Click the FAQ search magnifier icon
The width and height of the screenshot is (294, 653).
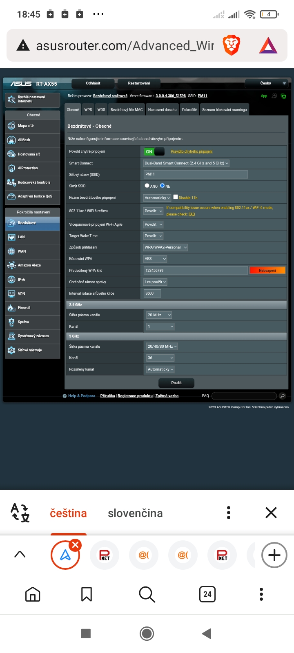pyautogui.click(x=282, y=396)
